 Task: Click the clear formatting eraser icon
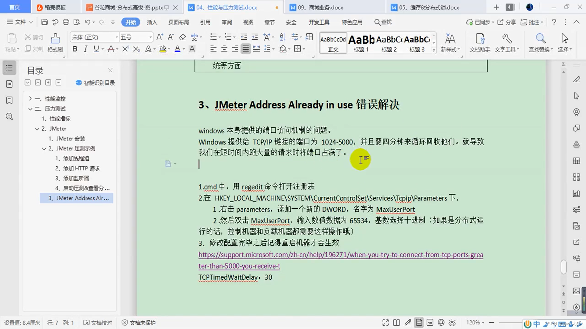tap(183, 37)
